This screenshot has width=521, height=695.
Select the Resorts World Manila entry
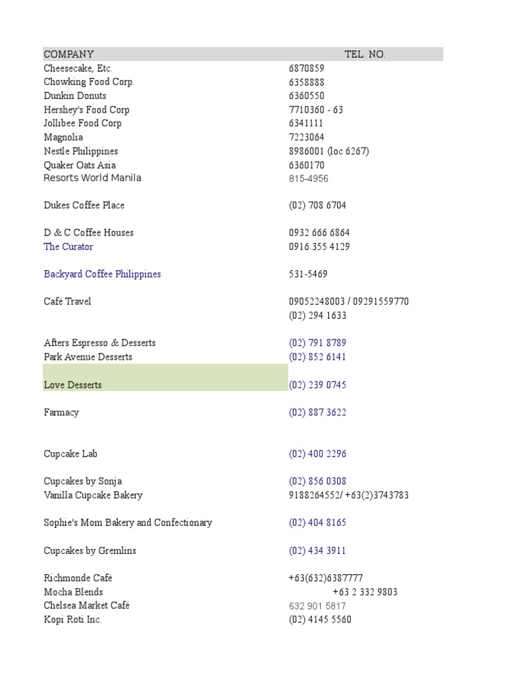tap(92, 178)
